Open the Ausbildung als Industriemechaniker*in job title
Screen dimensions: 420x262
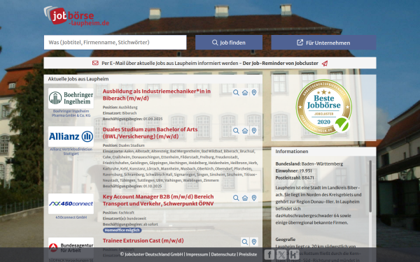tap(157, 94)
